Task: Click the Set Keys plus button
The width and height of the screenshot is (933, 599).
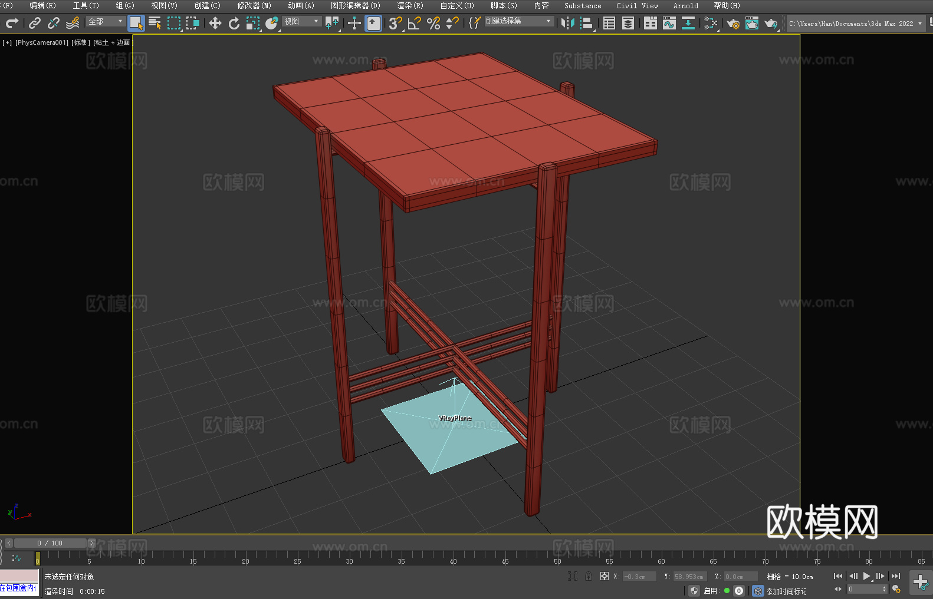Action: [x=920, y=583]
